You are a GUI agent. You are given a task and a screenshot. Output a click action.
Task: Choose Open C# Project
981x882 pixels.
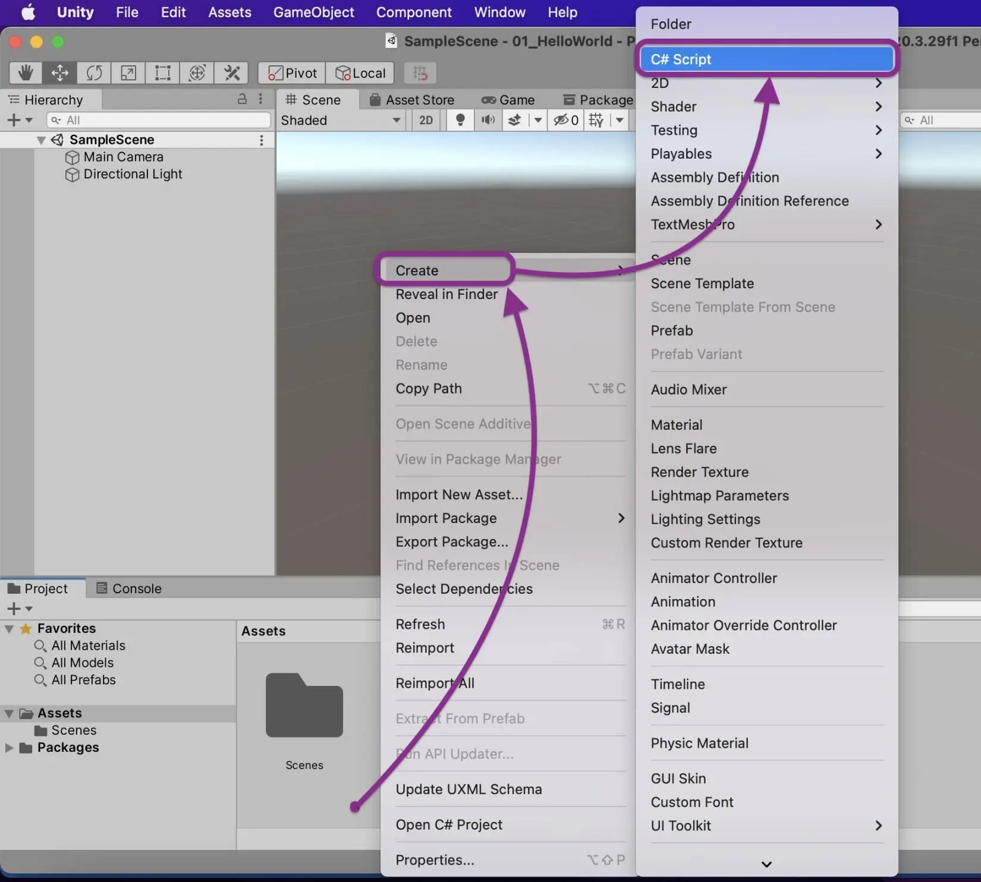pos(508,825)
